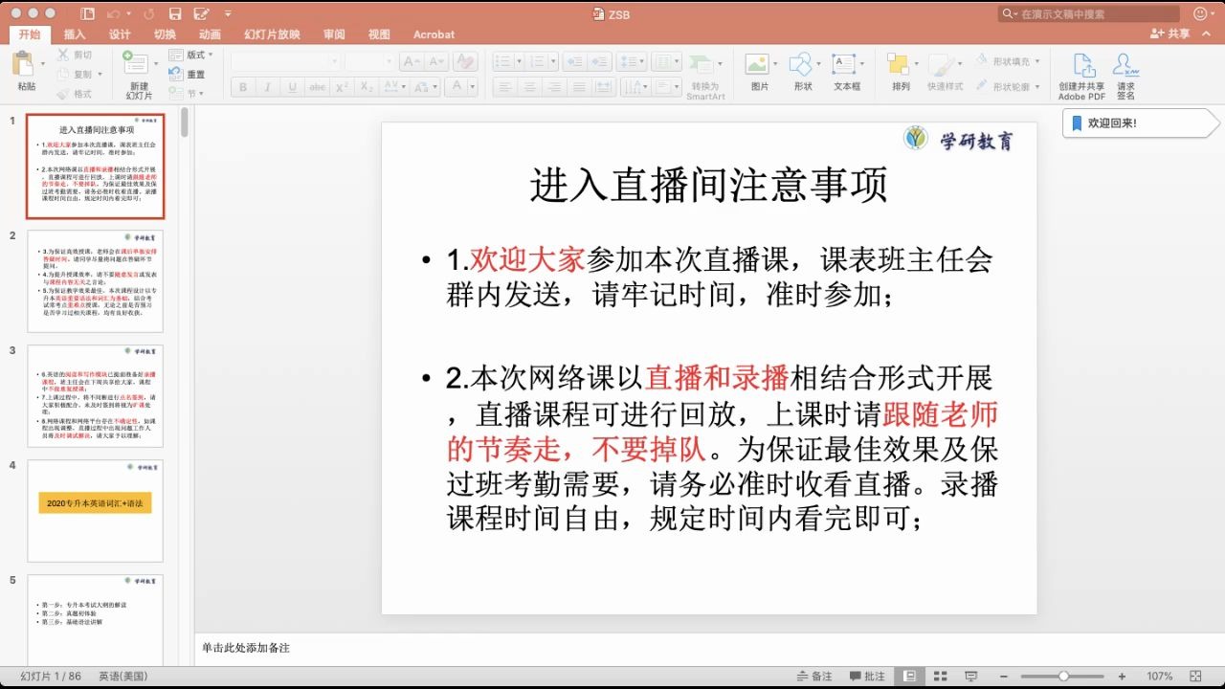This screenshot has height=689, width=1225.
Task: Open Shape Outline (形状轮廓) dropdown
Action: coord(1008,86)
